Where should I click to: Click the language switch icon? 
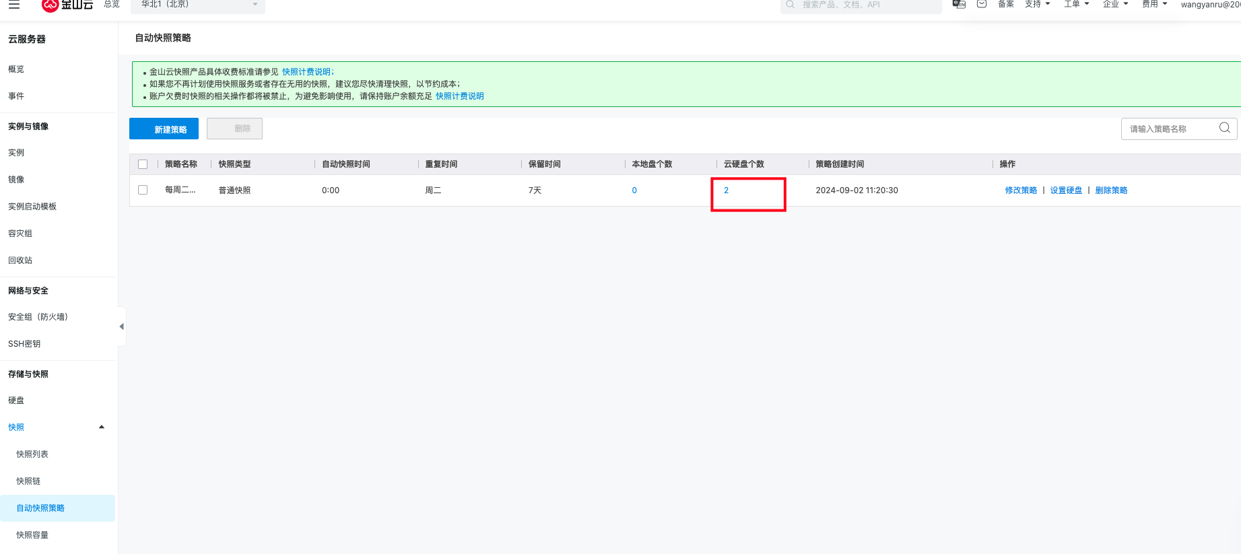point(959,4)
